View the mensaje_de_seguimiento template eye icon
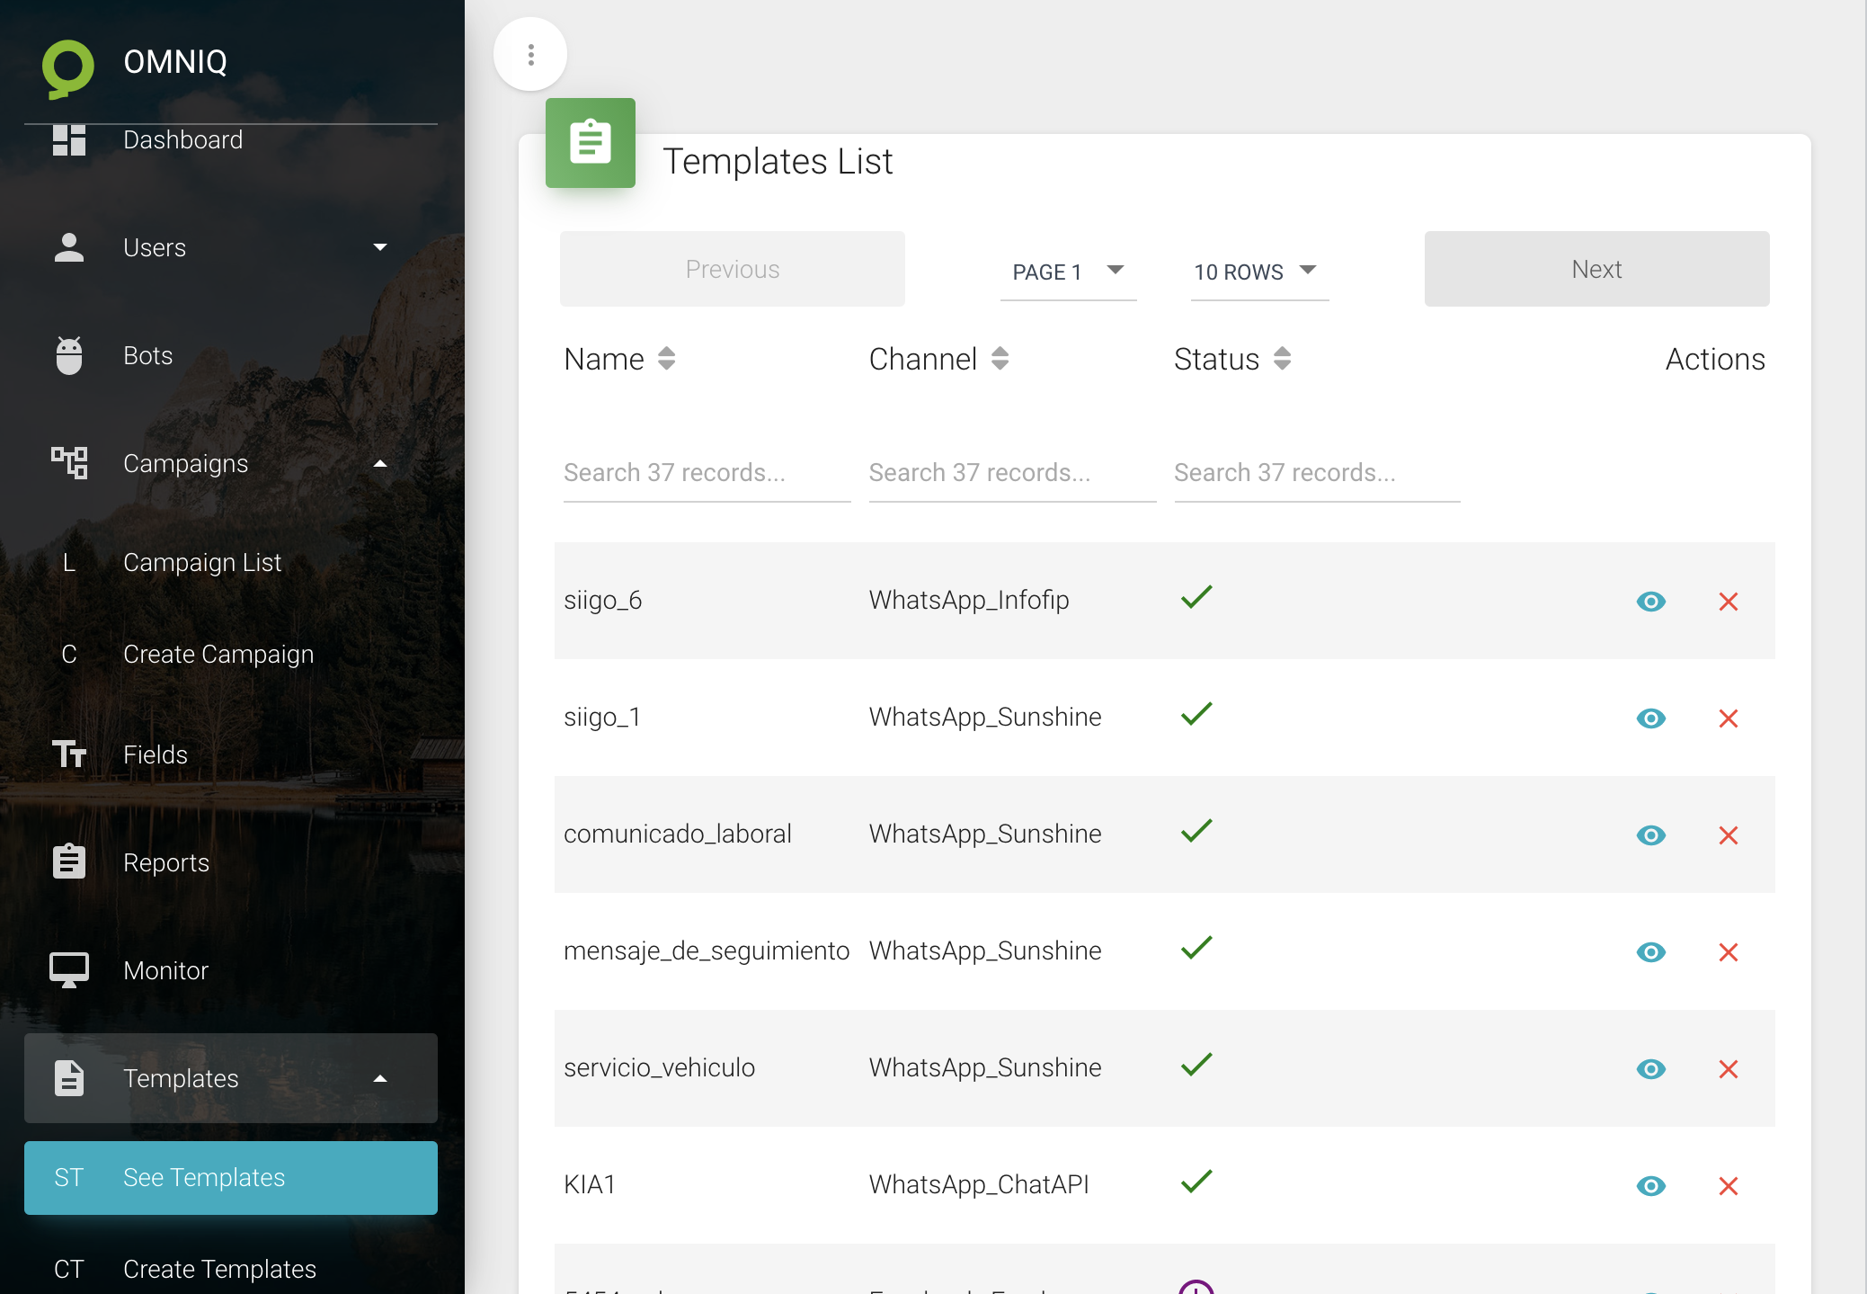The height and width of the screenshot is (1294, 1867). pyautogui.click(x=1650, y=952)
